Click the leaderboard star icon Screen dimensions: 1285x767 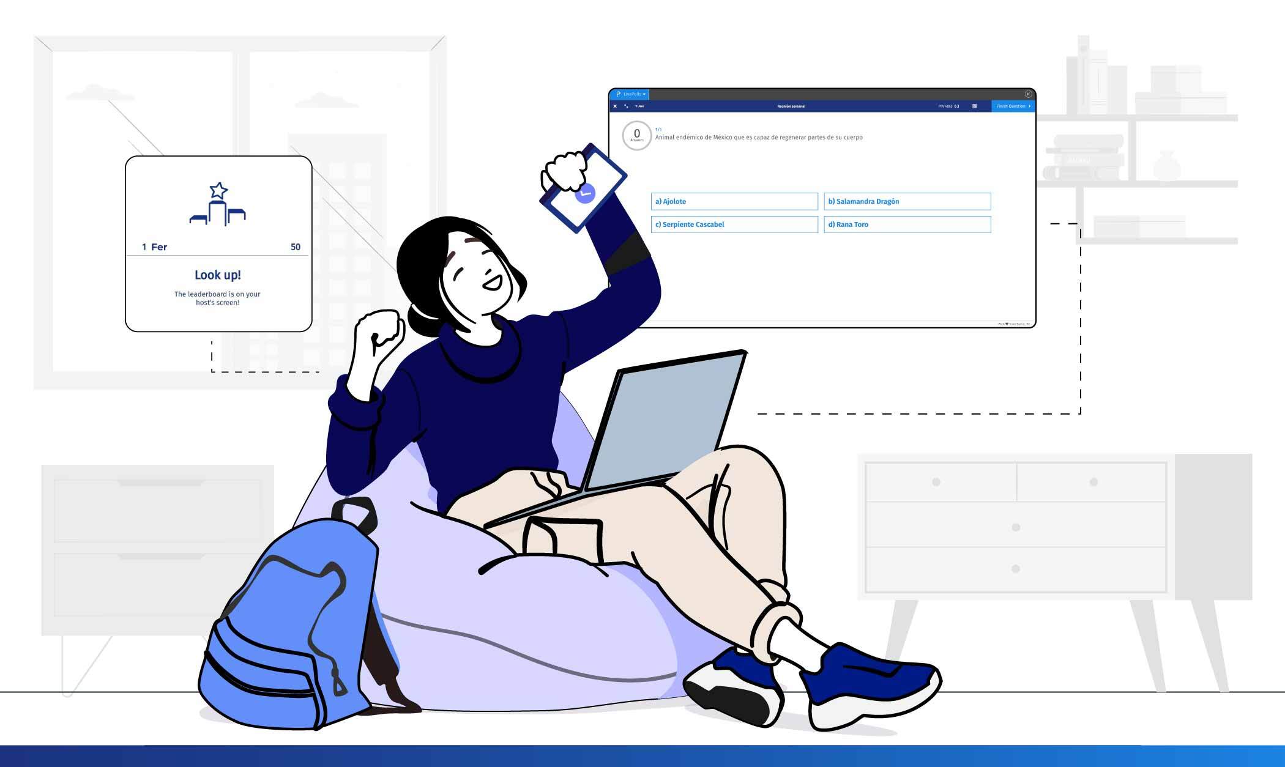coord(217,190)
